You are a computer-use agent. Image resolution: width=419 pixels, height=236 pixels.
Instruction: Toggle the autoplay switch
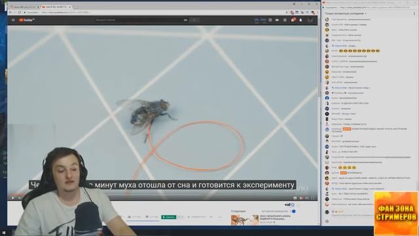[x=293, y=211]
